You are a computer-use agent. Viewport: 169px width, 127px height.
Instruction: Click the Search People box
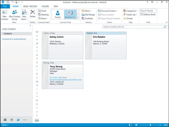click(148, 11)
